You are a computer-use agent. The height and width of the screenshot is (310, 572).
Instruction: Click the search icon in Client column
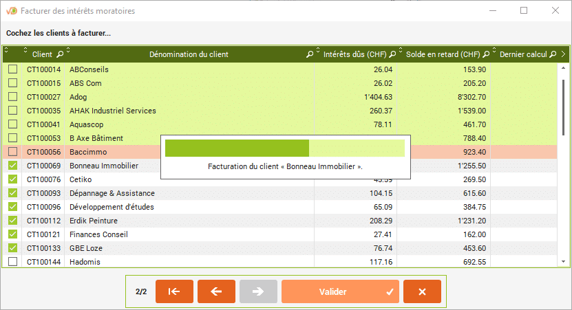coord(60,54)
